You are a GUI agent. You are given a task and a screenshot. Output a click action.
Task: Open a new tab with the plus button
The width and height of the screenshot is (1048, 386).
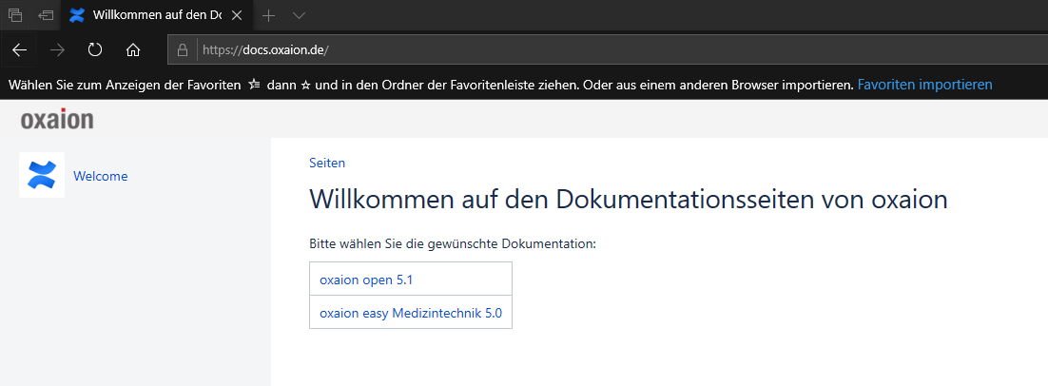[x=269, y=15]
